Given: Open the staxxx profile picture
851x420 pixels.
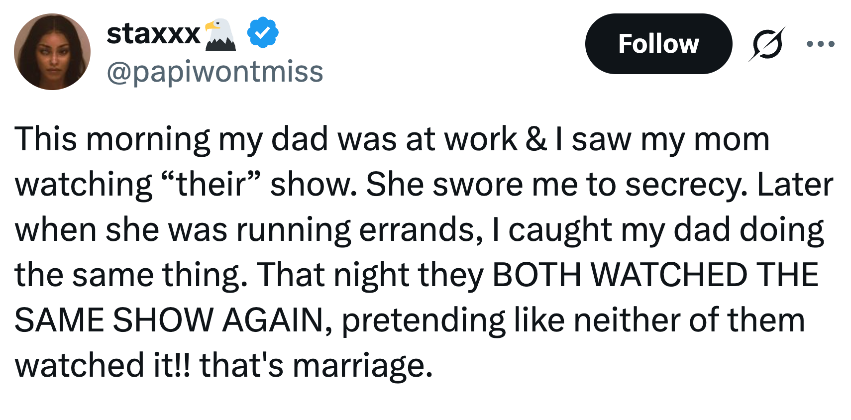Looking at the screenshot, I should click(52, 52).
